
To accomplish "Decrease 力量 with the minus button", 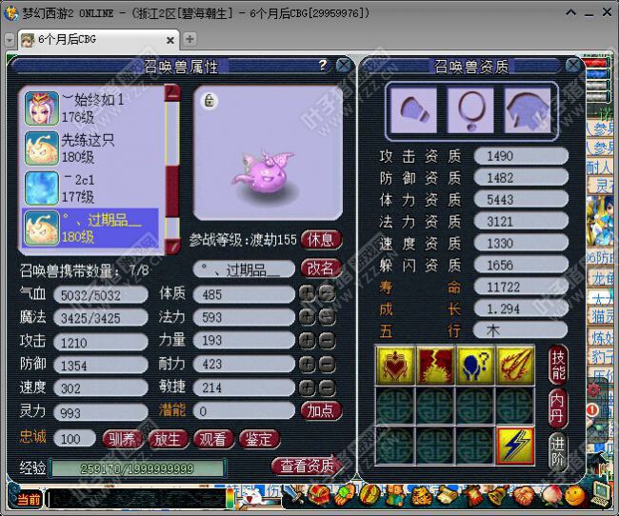I will (x=327, y=340).
